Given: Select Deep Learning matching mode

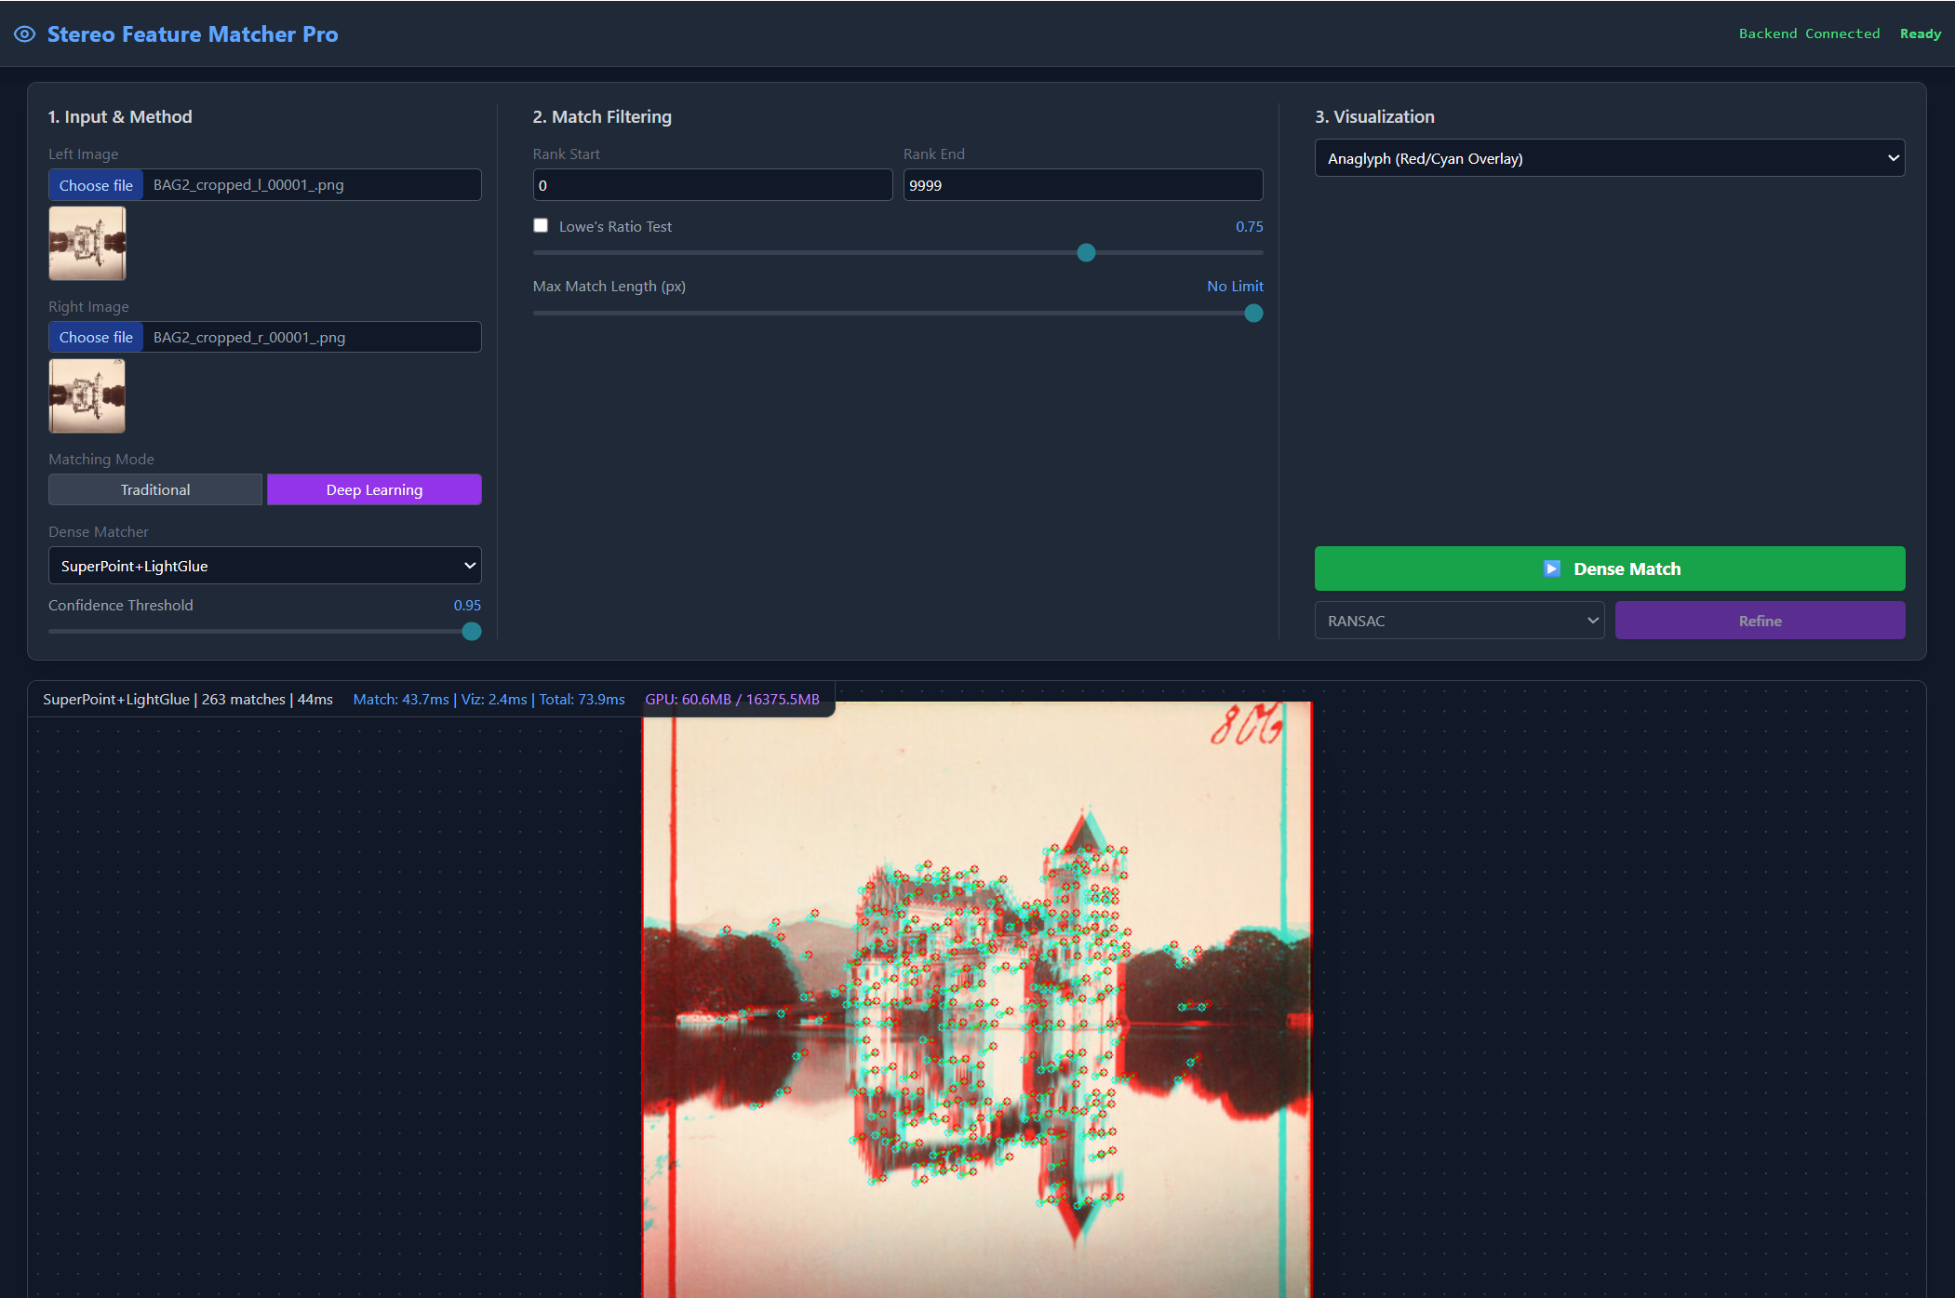Looking at the screenshot, I should pyautogui.click(x=374, y=489).
